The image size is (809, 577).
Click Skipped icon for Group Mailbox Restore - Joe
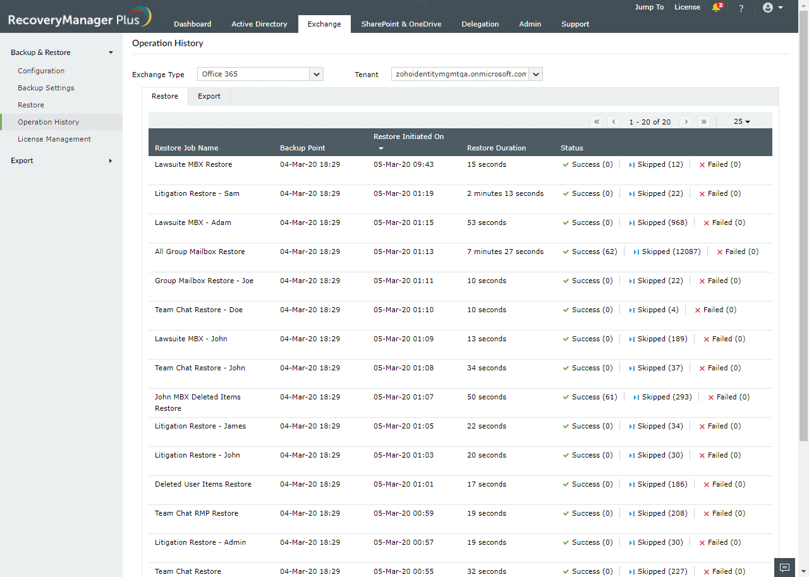tap(632, 281)
